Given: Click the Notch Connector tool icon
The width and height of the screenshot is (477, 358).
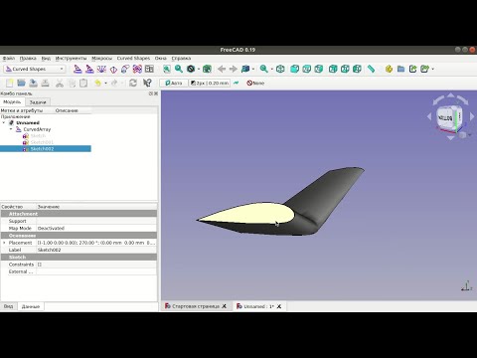Looking at the screenshot, I should 137,69.
